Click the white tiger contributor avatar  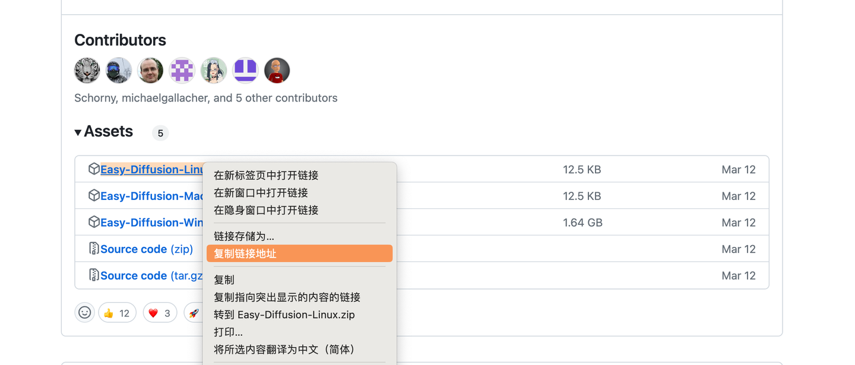87,71
